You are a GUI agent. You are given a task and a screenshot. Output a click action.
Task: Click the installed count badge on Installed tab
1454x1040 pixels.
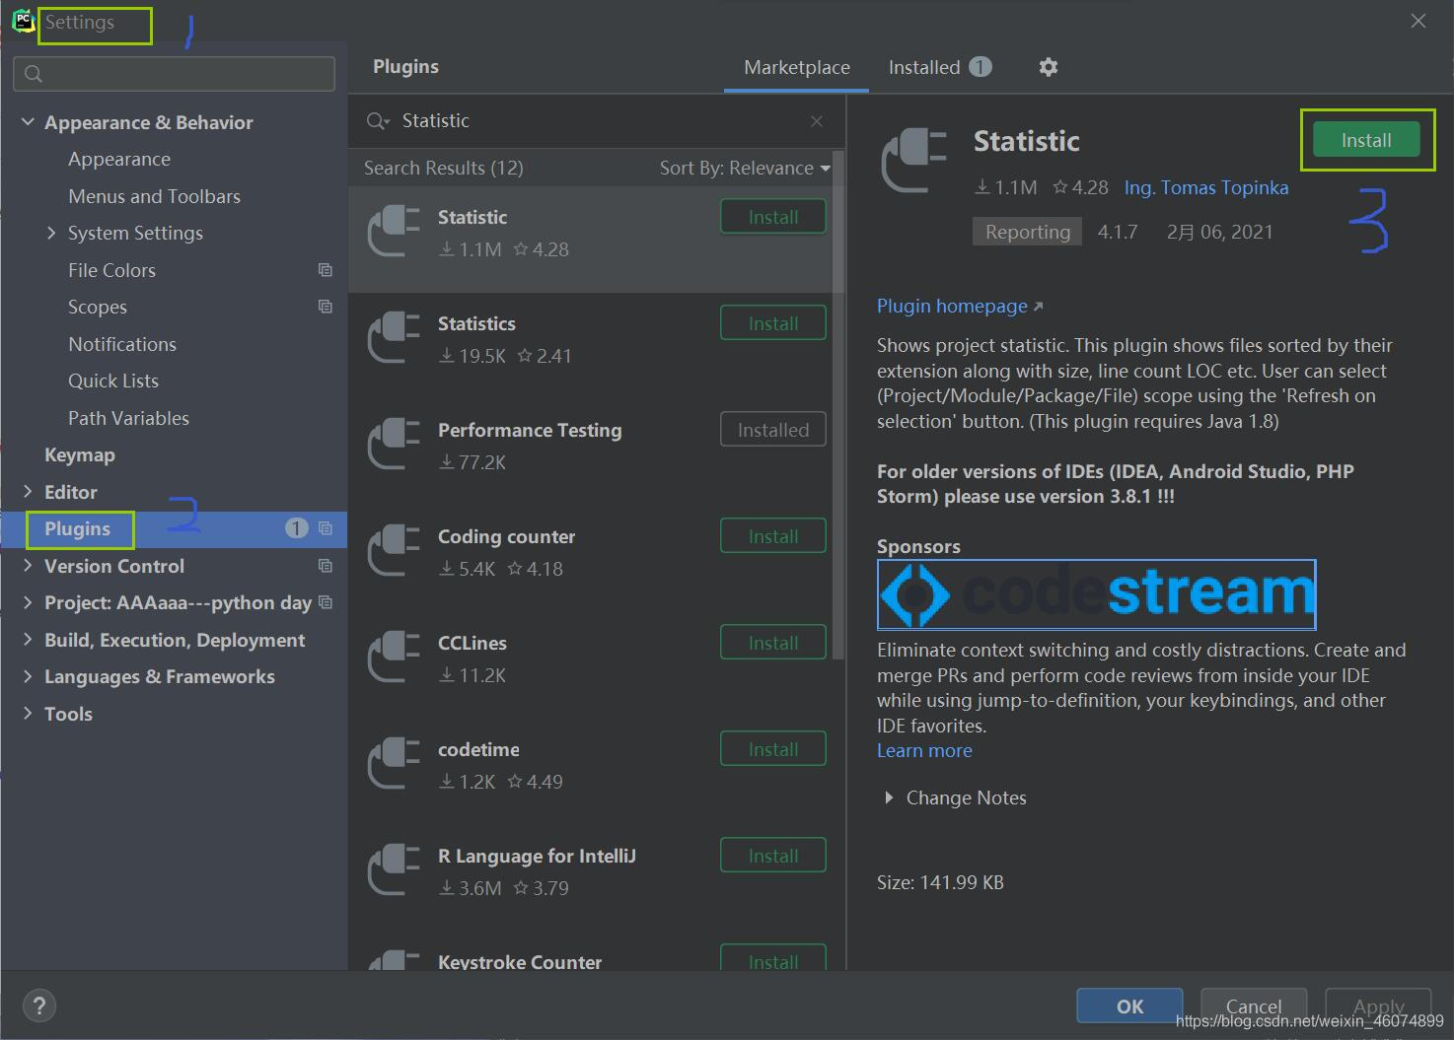point(980,67)
